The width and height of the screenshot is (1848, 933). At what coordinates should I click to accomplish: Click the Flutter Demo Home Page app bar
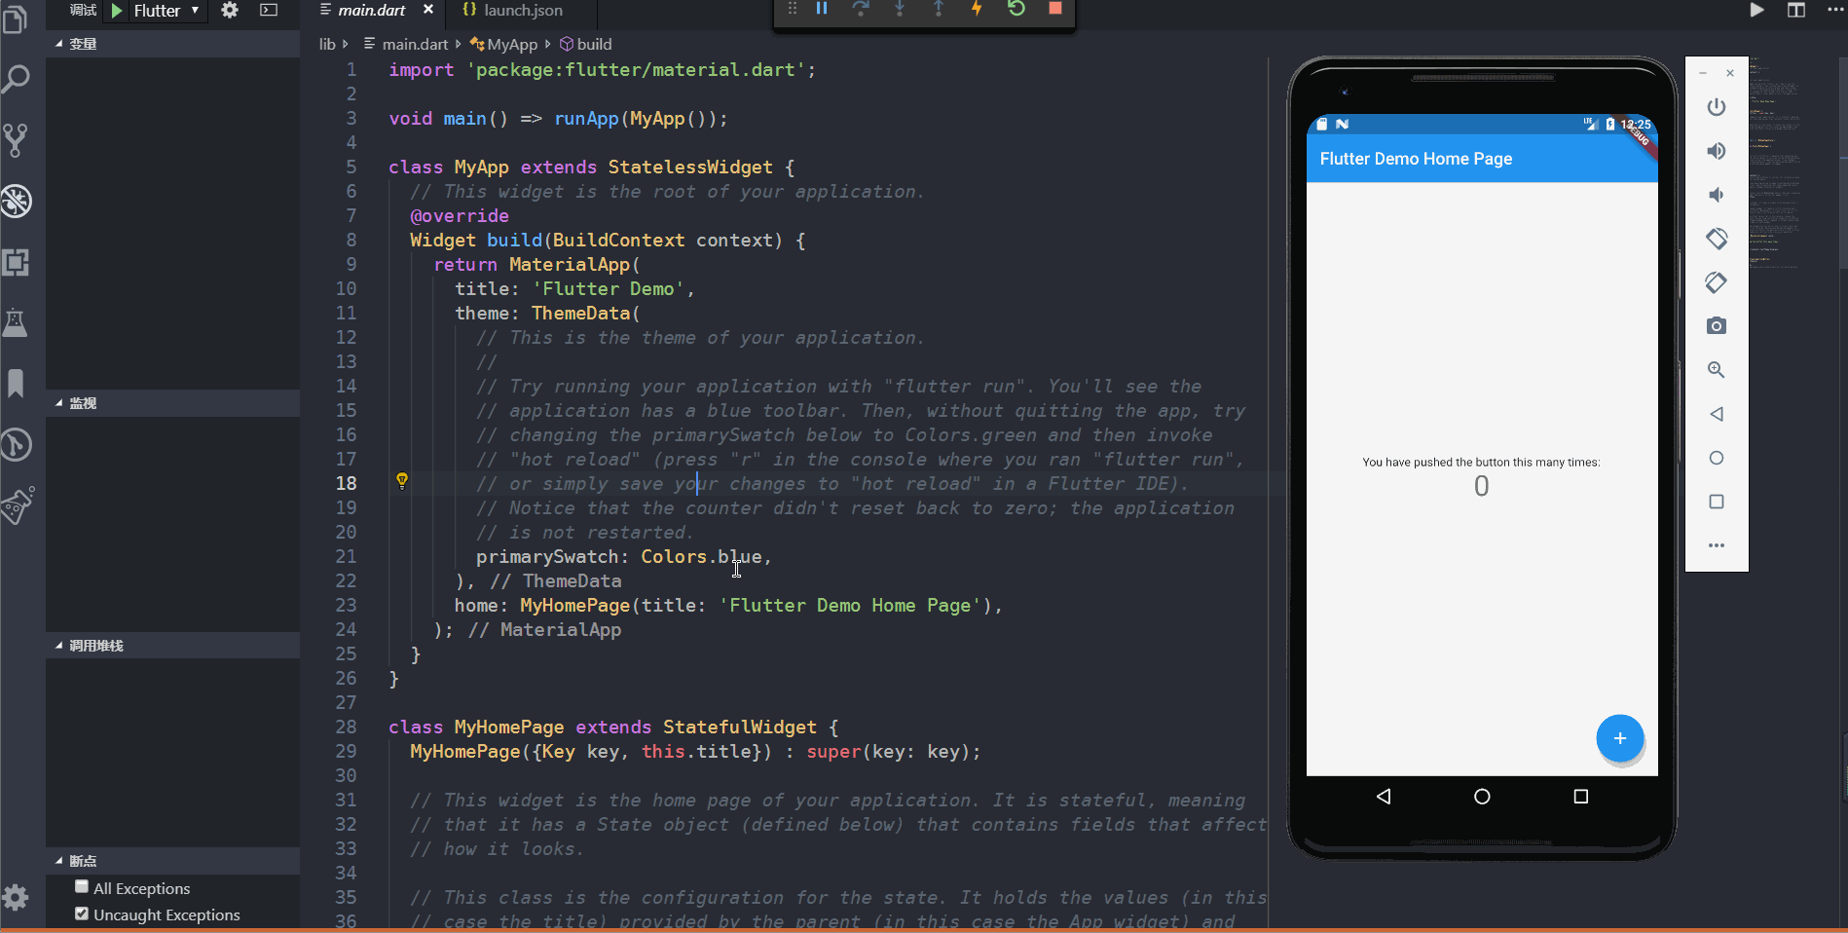[x=1482, y=159]
